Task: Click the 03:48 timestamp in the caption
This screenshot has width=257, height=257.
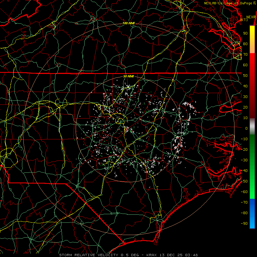Action: tap(191, 255)
